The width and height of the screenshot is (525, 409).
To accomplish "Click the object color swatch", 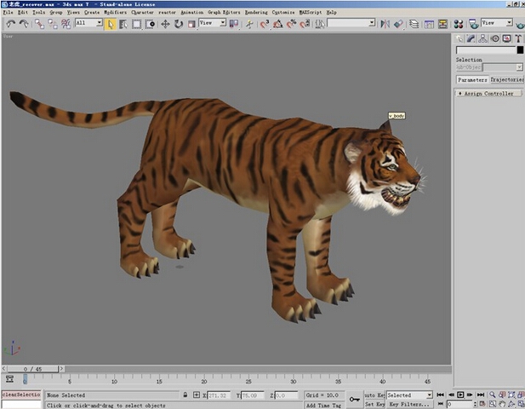I will coord(520,50).
